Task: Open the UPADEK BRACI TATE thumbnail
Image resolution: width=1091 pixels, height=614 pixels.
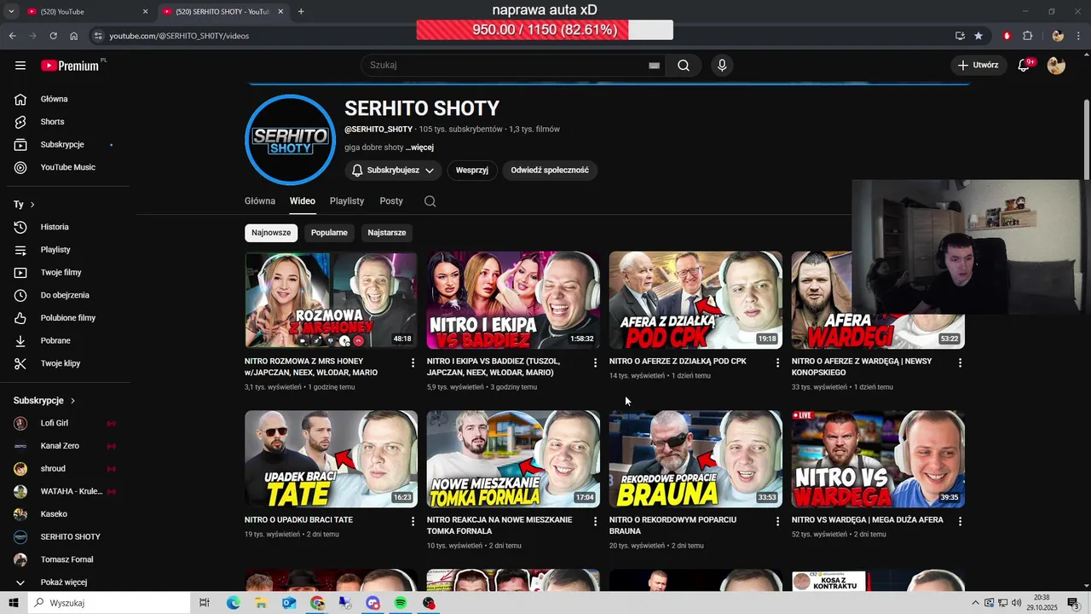Action: click(331, 460)
